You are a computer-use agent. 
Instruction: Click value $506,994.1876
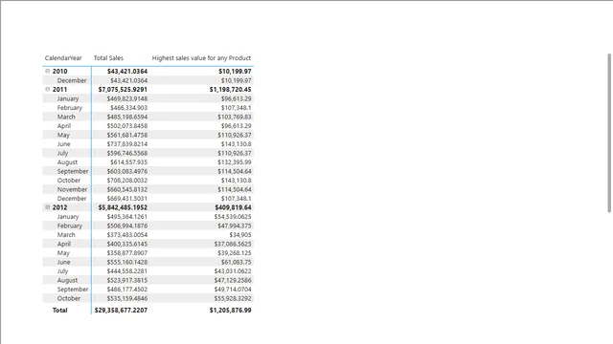coord(127,226)
